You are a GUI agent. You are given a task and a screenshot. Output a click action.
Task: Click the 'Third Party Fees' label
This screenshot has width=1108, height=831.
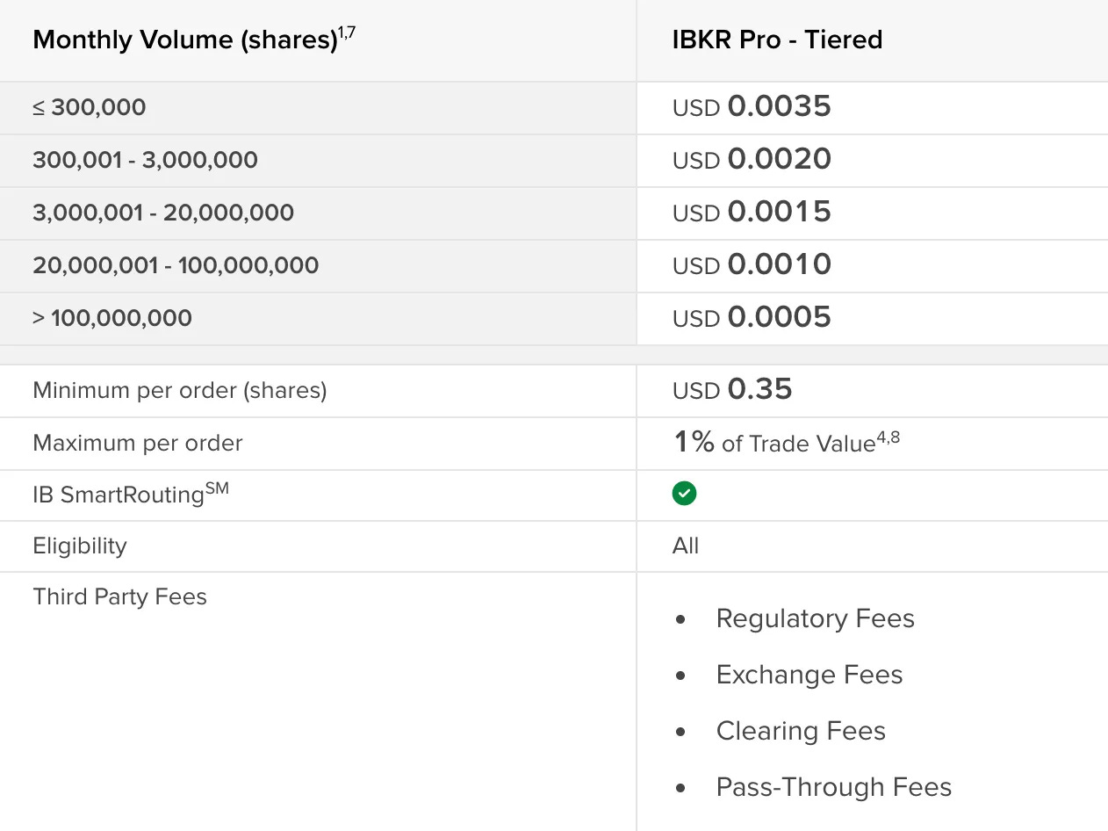[x=120, y=597]
